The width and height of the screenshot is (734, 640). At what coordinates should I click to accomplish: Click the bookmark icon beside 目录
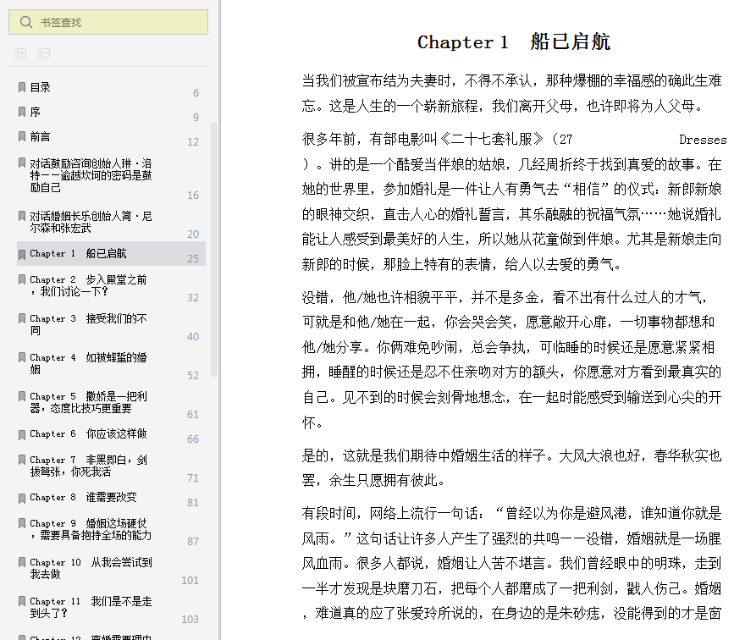click(21, 87)
